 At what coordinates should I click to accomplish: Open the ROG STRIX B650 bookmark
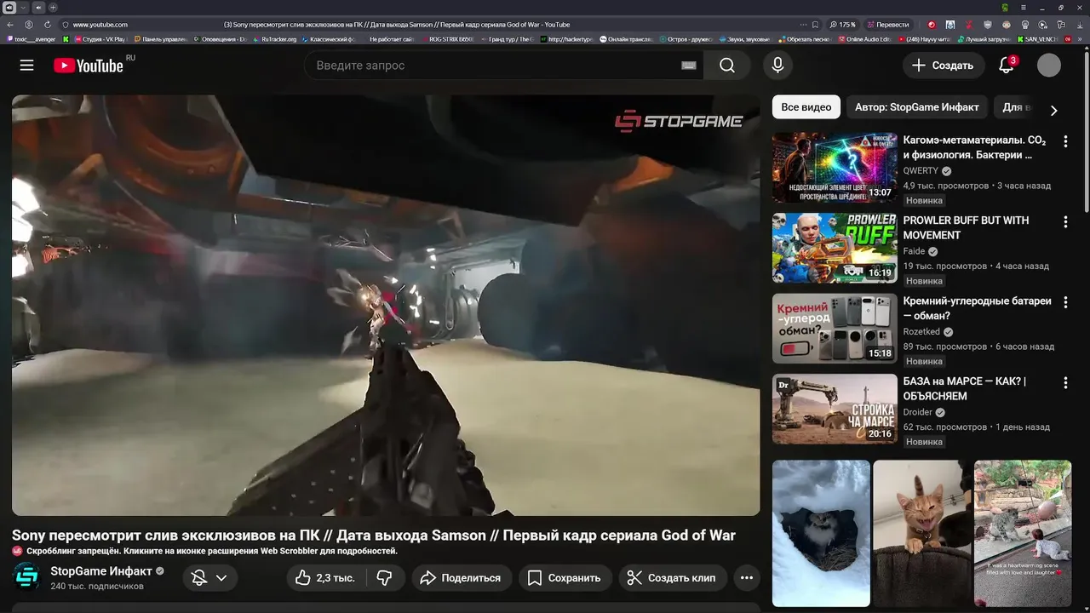click(446, 39)
